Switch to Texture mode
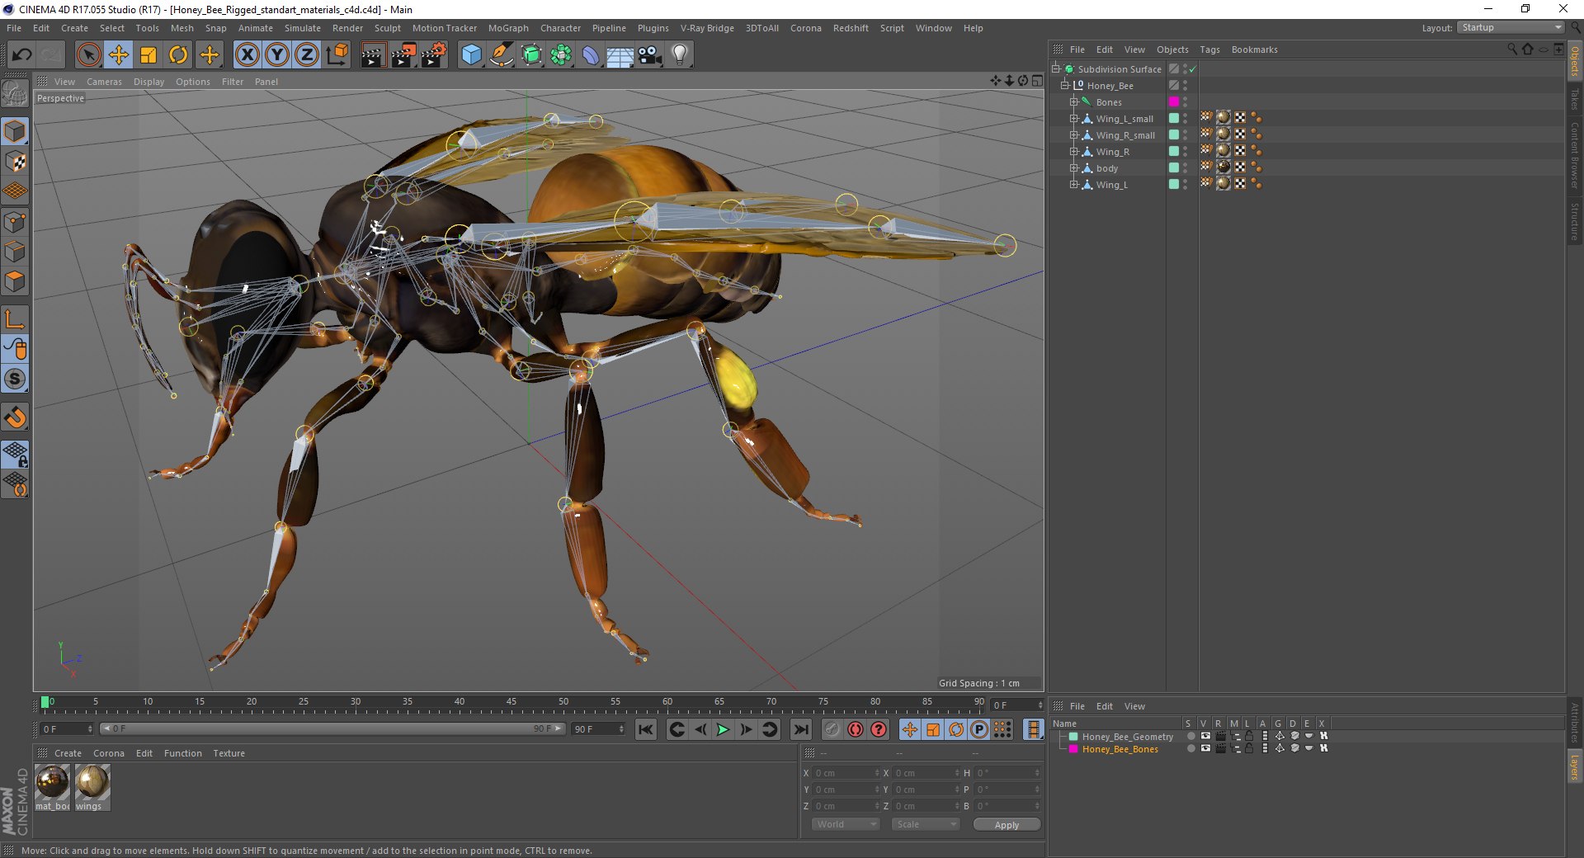The width and height of the screenshot is (1584, 858). click(x=15, y=161)
